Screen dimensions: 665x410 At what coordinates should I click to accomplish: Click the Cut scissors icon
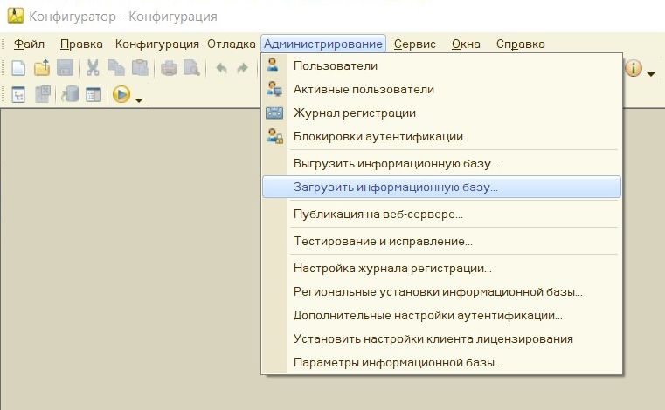pyautogui.click(x=93, y=68)
